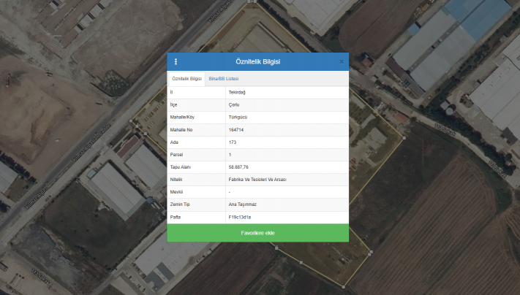Viewport: 520px width, 295px height.
Task: Open the three-dot menu in dialog header
Action: tap(176, 61)
